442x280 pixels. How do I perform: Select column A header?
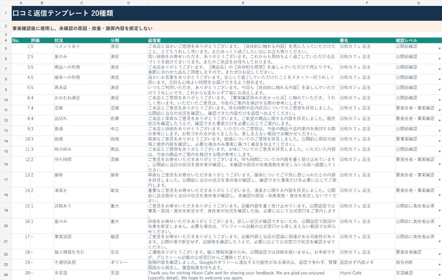(x=21, y=3)
